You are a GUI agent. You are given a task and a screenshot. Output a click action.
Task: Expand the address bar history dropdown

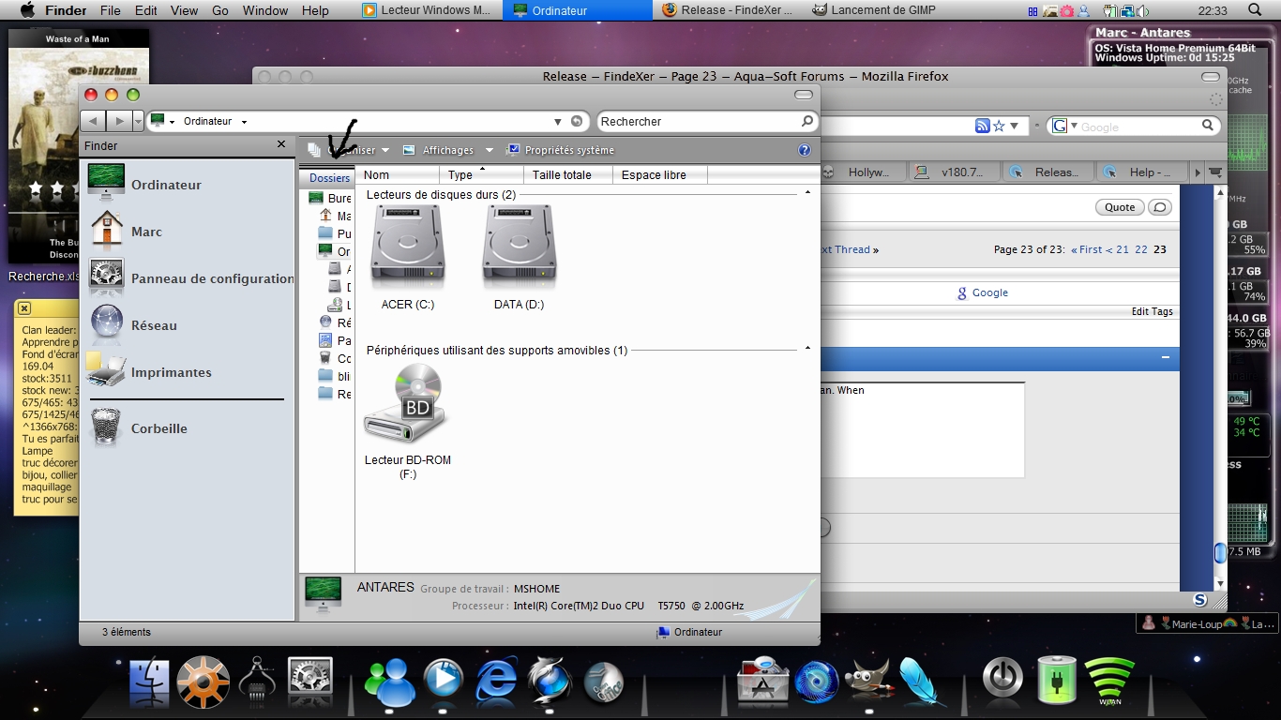point(557,122)
